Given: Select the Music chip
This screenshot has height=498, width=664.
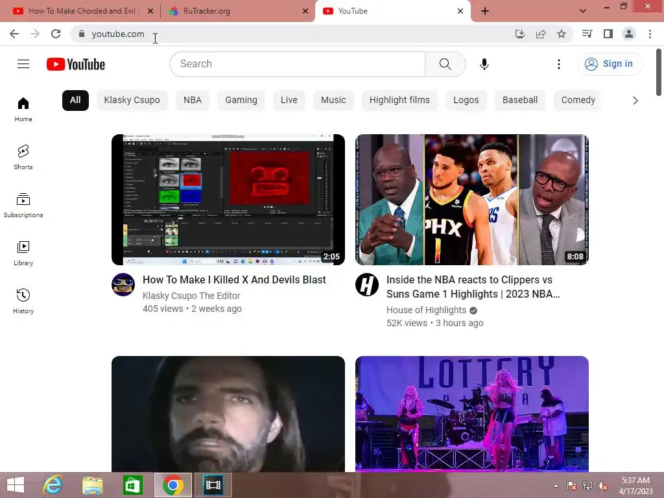Looking at the screenshot, I should pos(334,101).
